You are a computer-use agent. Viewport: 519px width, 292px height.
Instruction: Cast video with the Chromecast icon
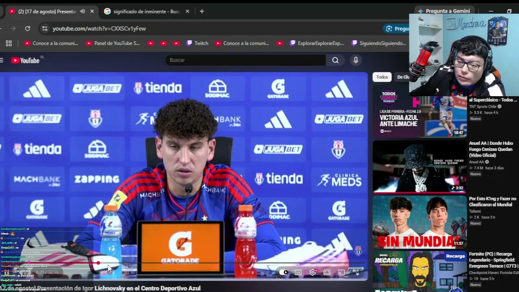point(342,273)
